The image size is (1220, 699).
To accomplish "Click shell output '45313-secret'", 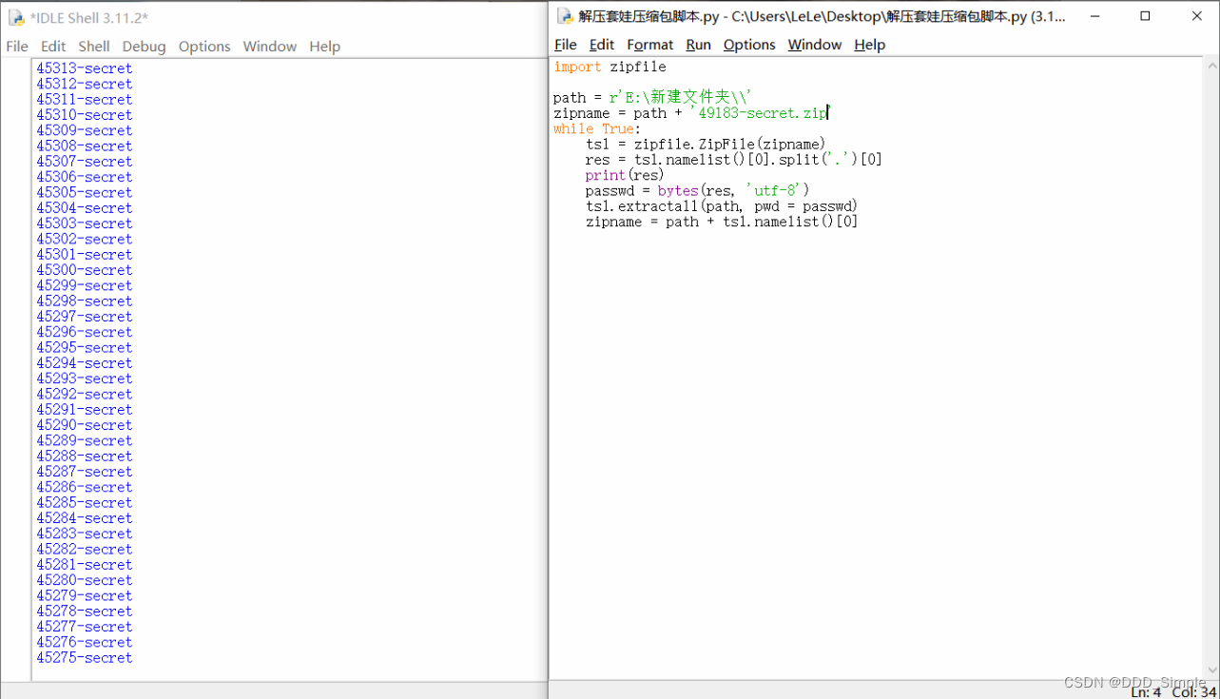I will (85, 68).
